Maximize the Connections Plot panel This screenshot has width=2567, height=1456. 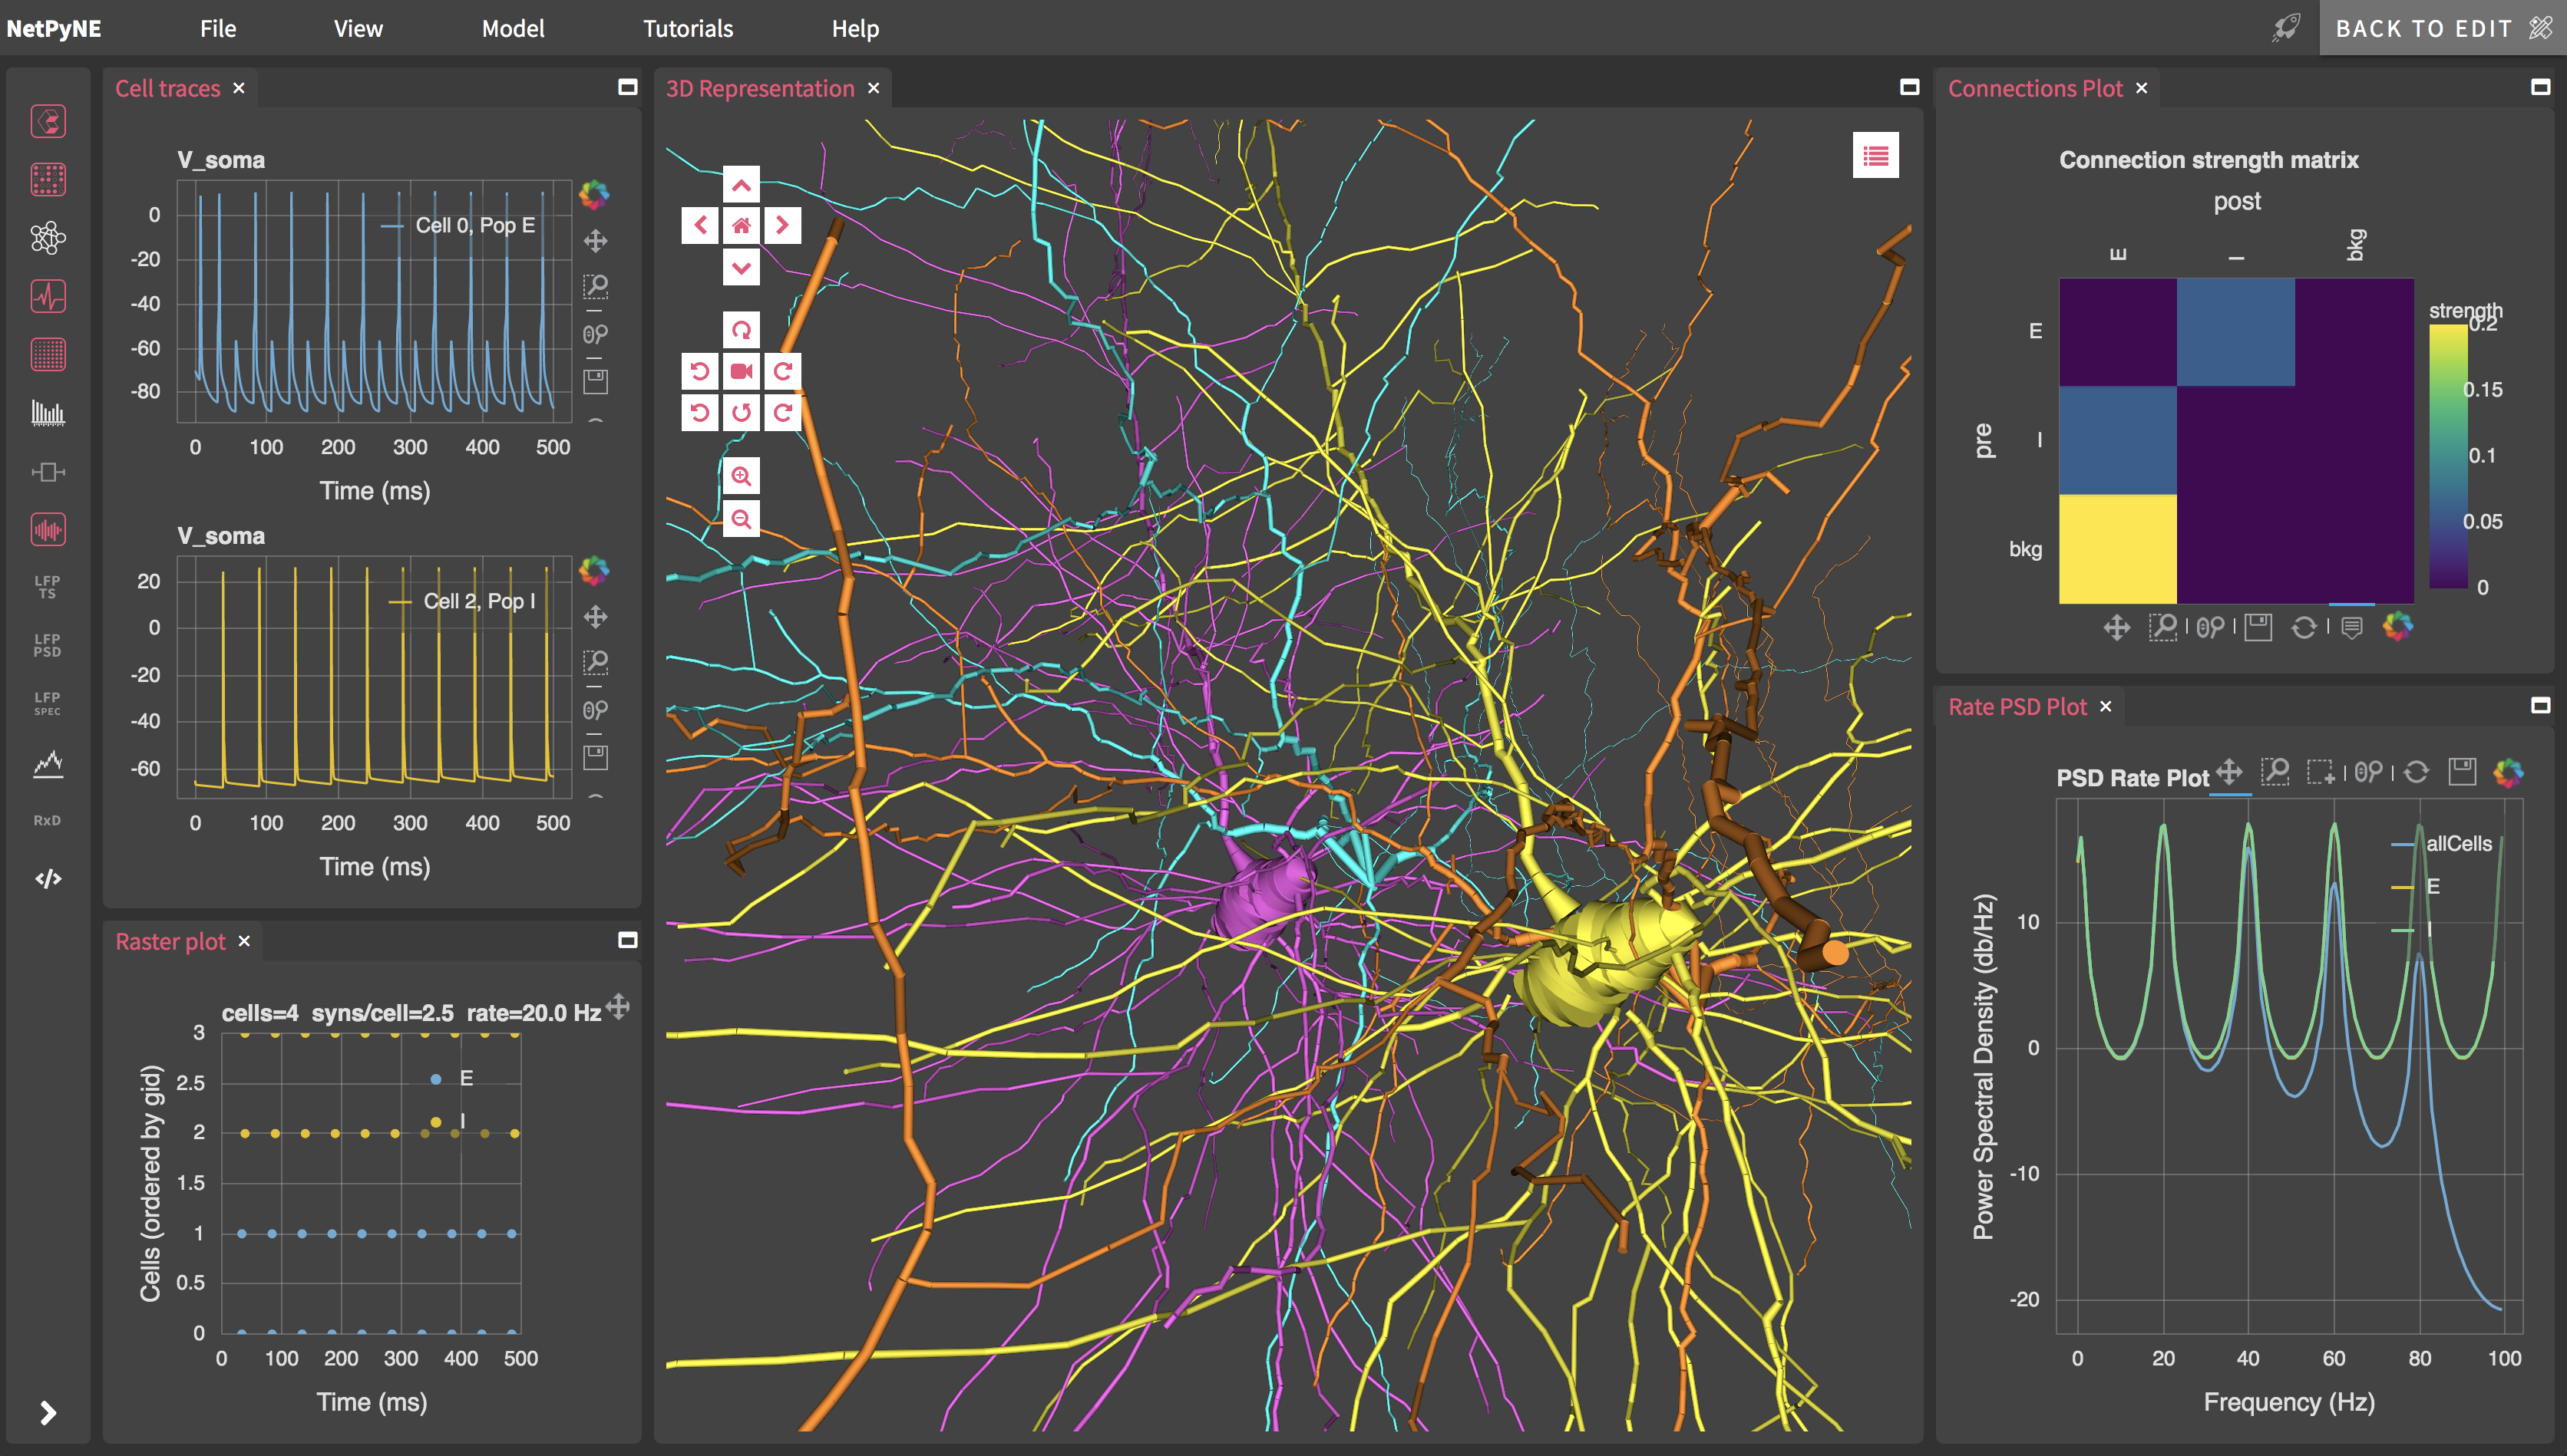pyautogui.click(x=2539, y=88)
